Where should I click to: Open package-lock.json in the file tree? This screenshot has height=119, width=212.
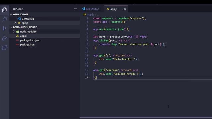(45, 40)
